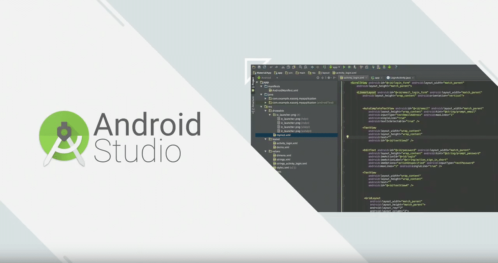Collapse the values folder
The height and width of the screenshot is (263, 498).
click(266, 151)
